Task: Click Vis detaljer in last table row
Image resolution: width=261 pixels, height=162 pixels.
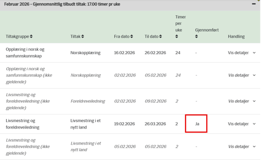Action: coord(238,146)
